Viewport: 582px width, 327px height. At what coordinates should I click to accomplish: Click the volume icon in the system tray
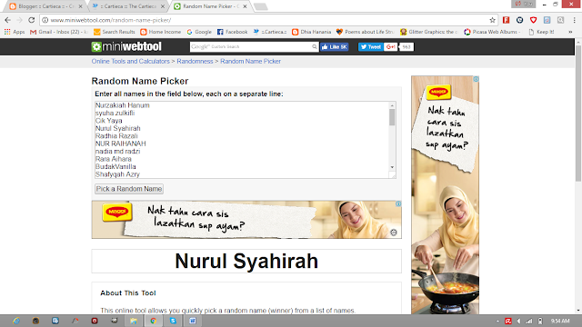tap(518, 321)
